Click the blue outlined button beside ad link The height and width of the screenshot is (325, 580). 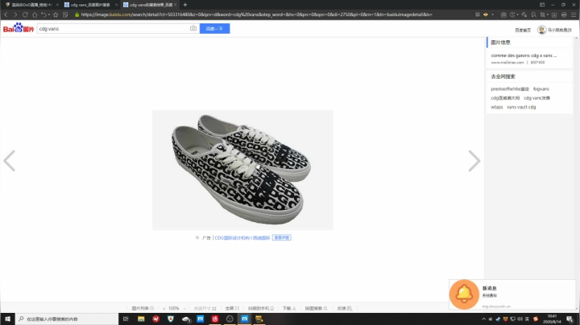(x=281, y=237)
